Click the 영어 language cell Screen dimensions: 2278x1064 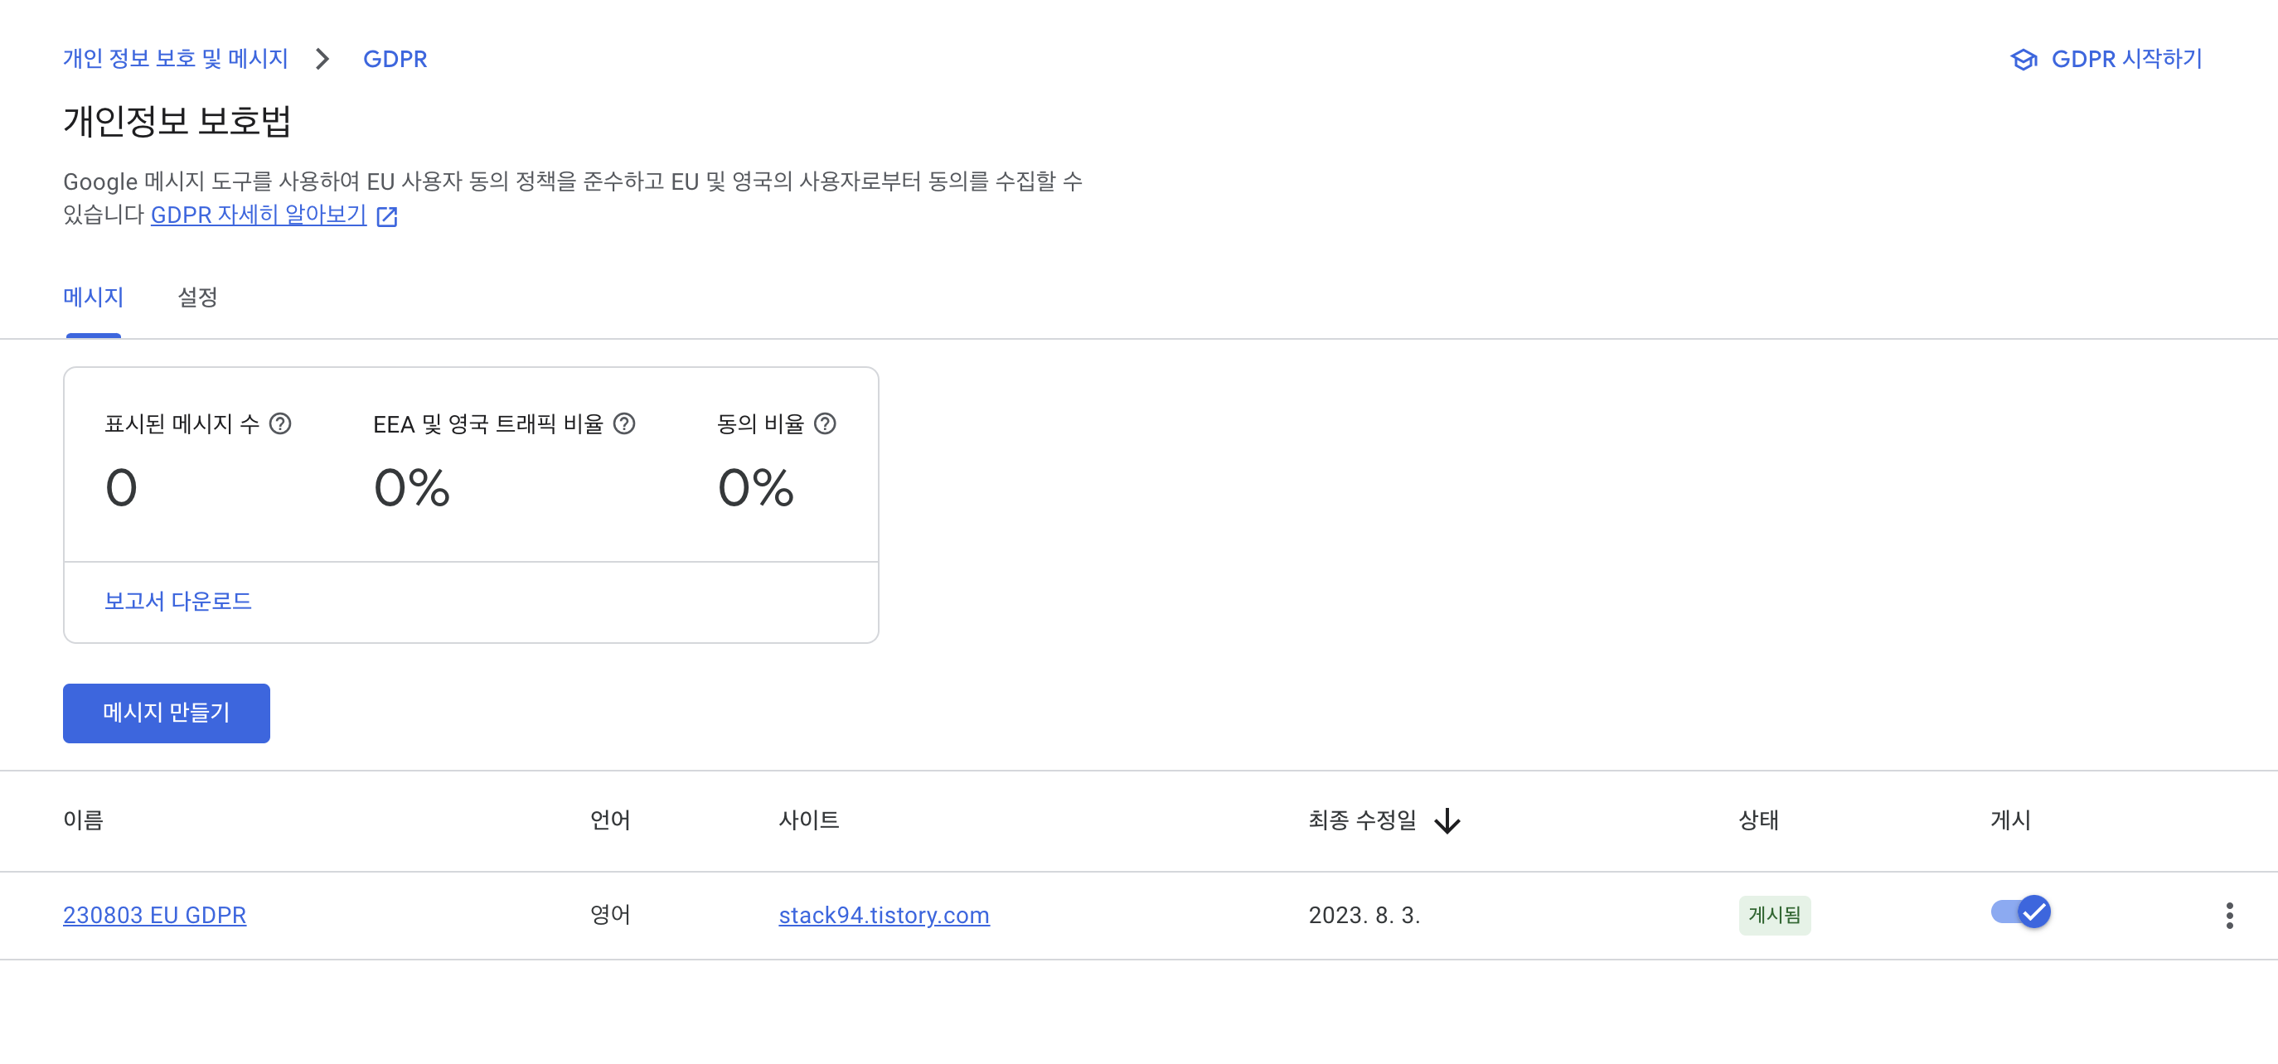coord(610,916)
